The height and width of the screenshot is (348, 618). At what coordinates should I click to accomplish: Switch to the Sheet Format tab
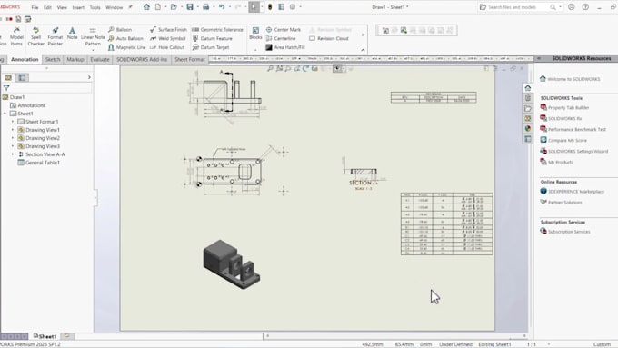coord(190,59)
